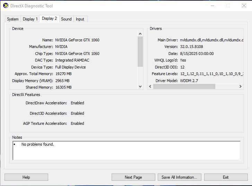252x186 pixels.
Task: Click the driver date 8/15/2025 03:00:00
Action: (197, 54)
